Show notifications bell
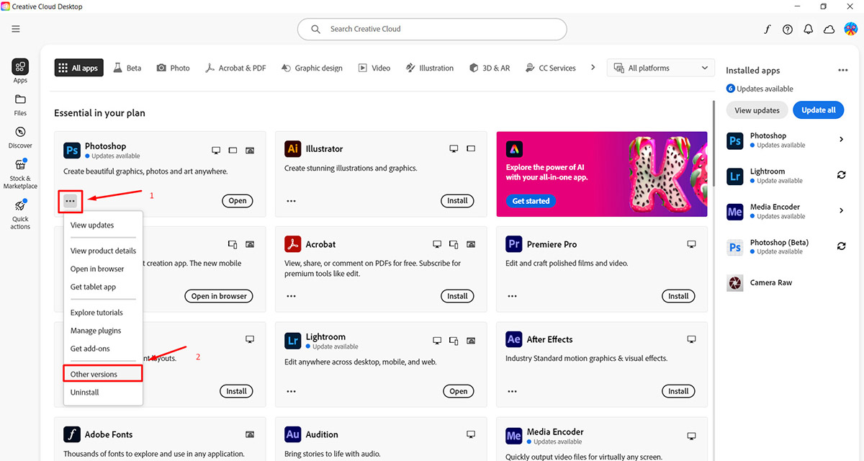This screenshot has width=864, height=461. click(809, 30)
